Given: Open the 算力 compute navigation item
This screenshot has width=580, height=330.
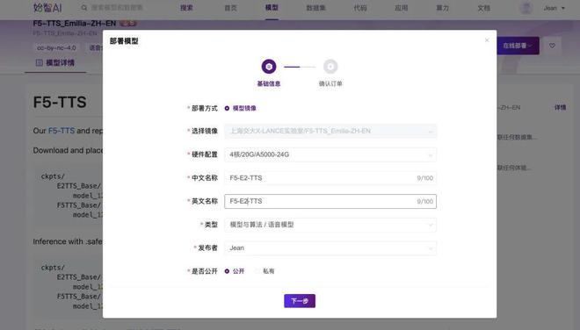Looking at the screenshot, I should point(442,8).
